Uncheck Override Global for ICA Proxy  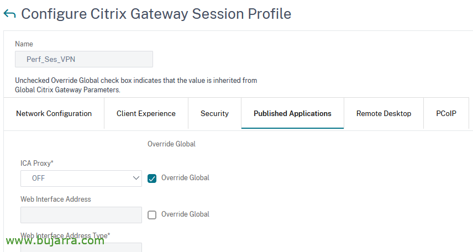152,179
